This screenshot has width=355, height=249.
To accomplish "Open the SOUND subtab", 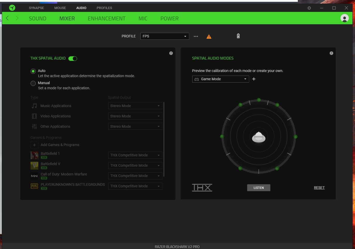I will point(38,19).
